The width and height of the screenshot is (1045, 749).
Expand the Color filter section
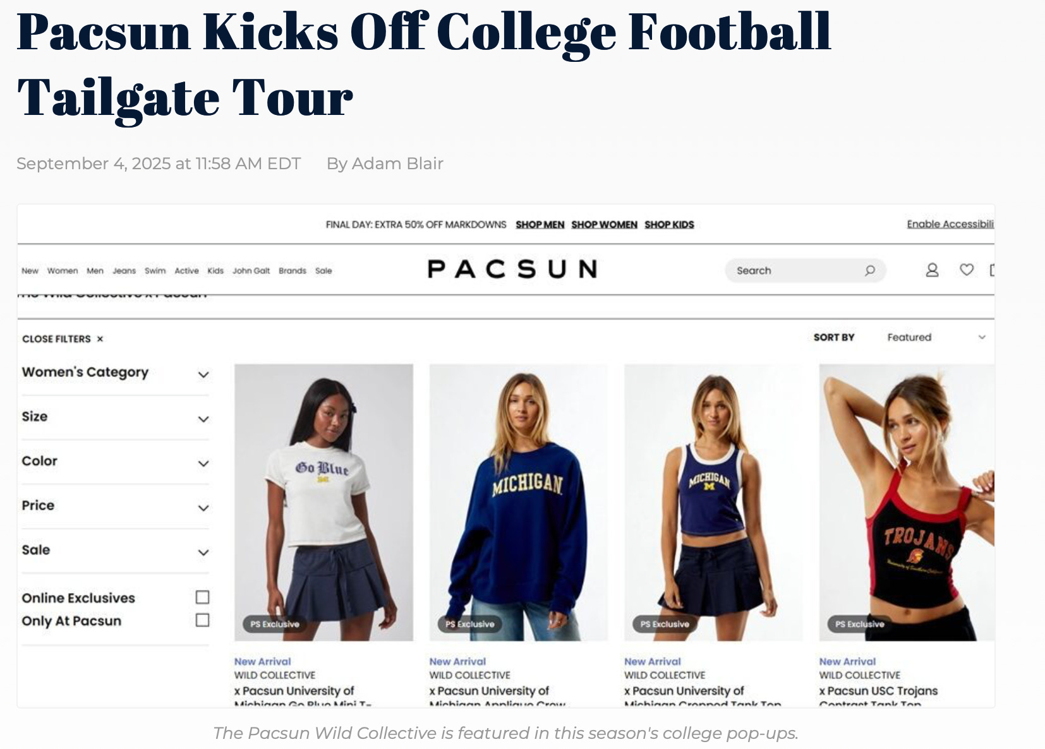click(115, 462)
